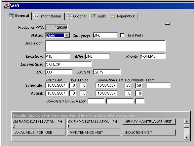Click the description list scrollbar thumb
The image size is (194, 146).
click(x=187, y=126)
